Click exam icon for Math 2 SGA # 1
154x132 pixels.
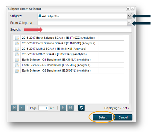coord(17,49)
